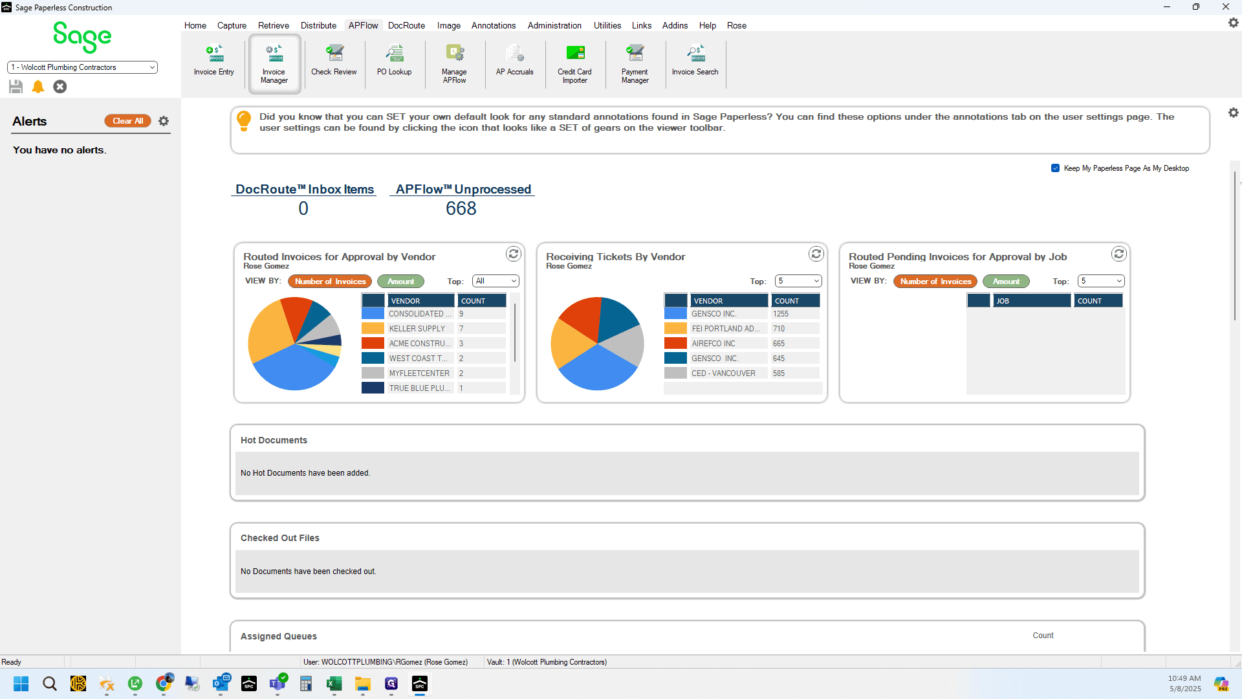The height and width of the screenshot is (699, 1242).
Task: Open the Administration menu
Action: coord(554,26)
